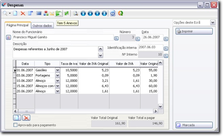
Task: Delete expense line red X button below grid
Action: (26, 118)
